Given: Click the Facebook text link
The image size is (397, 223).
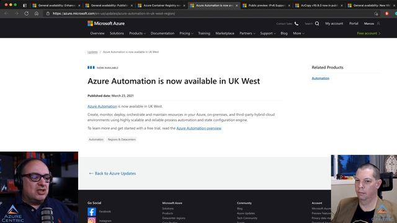Looking at the screenshot, I should tap(105, 212).
